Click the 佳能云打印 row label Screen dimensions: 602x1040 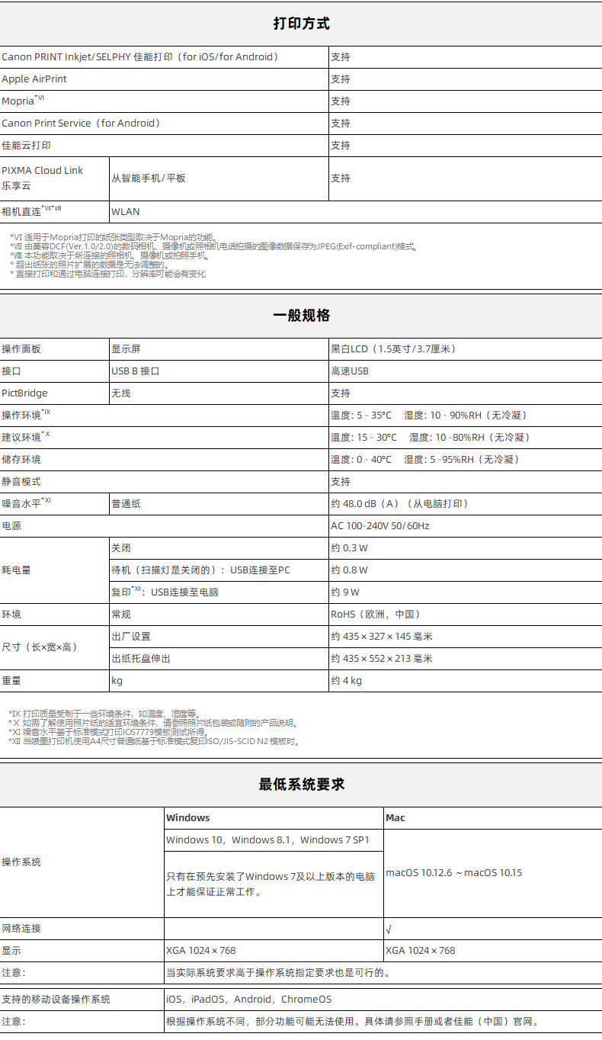click(27, 145)
